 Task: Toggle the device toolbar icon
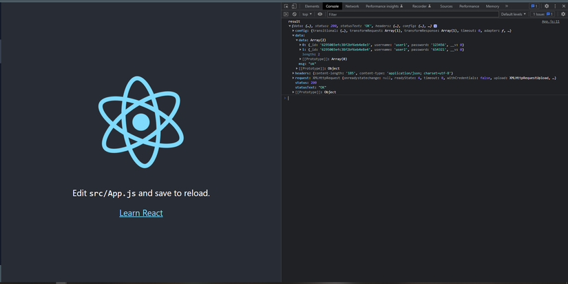click(294, 6)
